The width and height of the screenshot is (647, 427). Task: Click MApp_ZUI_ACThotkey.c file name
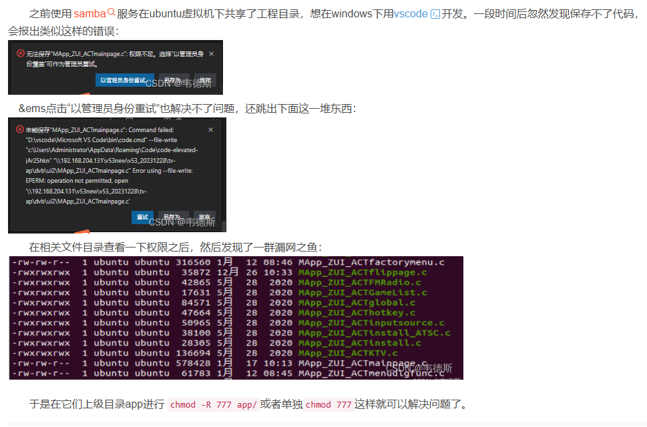point(357,313)
